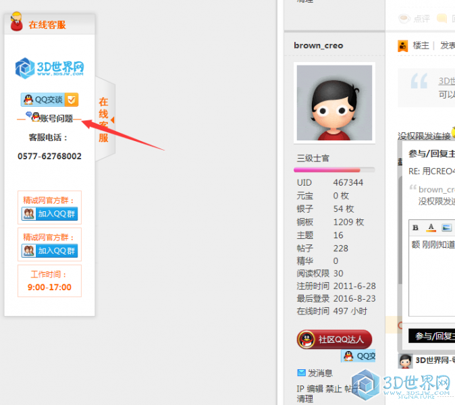
Task: Click the envelope icon beside 发消息
Action: coord(302,373)
